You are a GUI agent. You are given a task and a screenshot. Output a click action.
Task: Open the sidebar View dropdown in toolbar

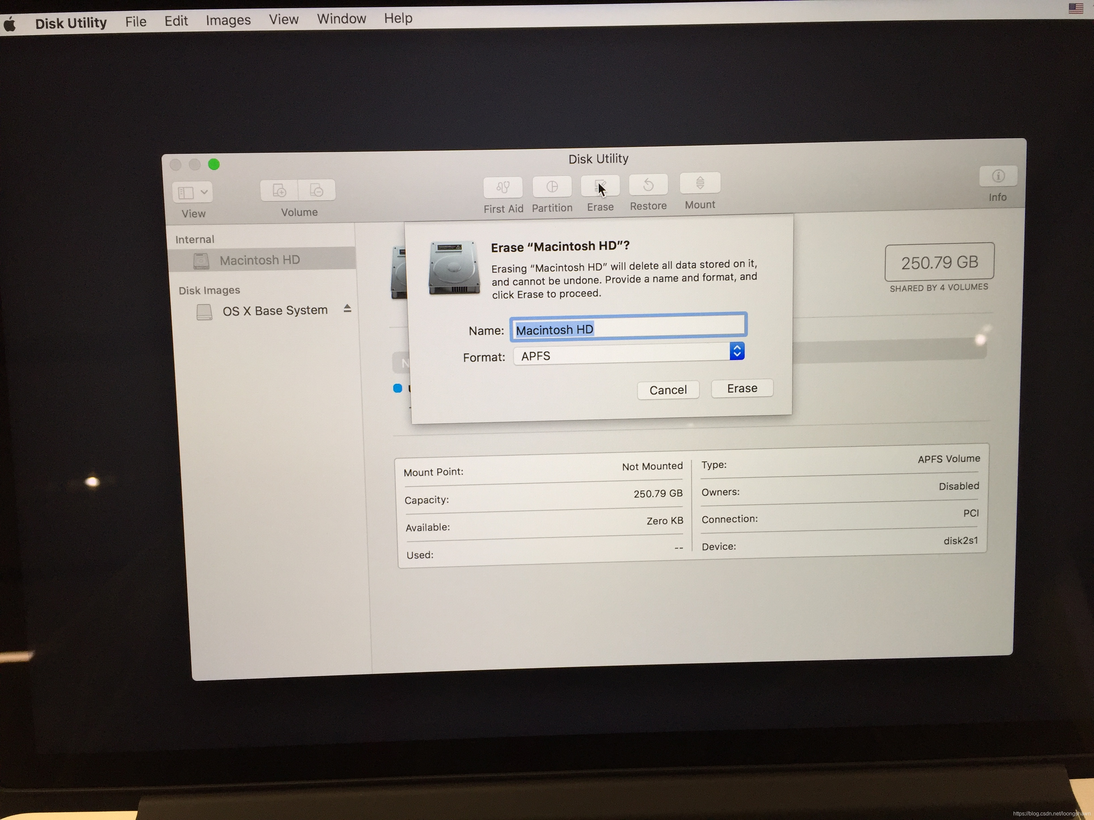192,192
